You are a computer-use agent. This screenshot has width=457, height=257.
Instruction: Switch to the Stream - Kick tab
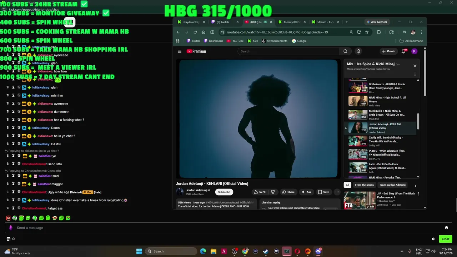coord(325,22)
